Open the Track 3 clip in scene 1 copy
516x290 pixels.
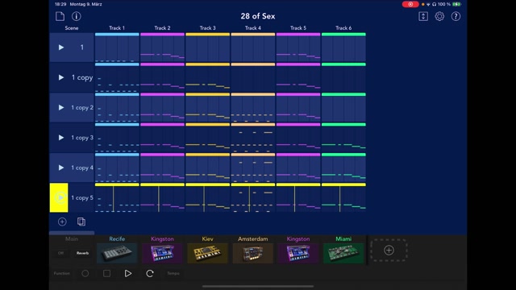click(x=208, y=77)
